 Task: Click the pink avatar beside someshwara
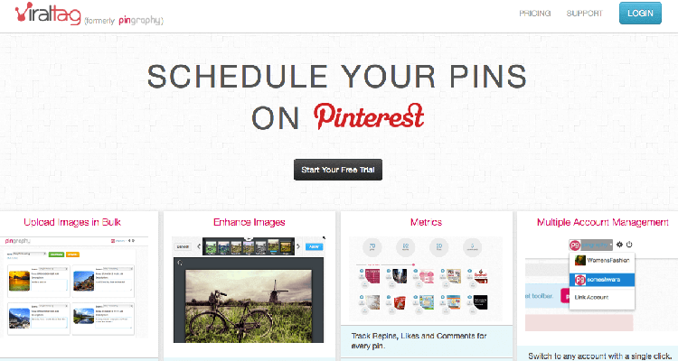pos(579,280)
